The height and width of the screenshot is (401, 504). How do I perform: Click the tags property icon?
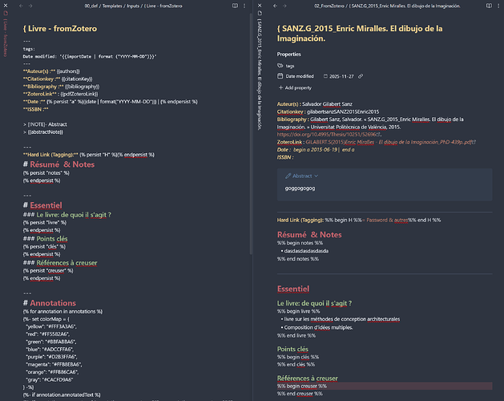tap(280, 65)
